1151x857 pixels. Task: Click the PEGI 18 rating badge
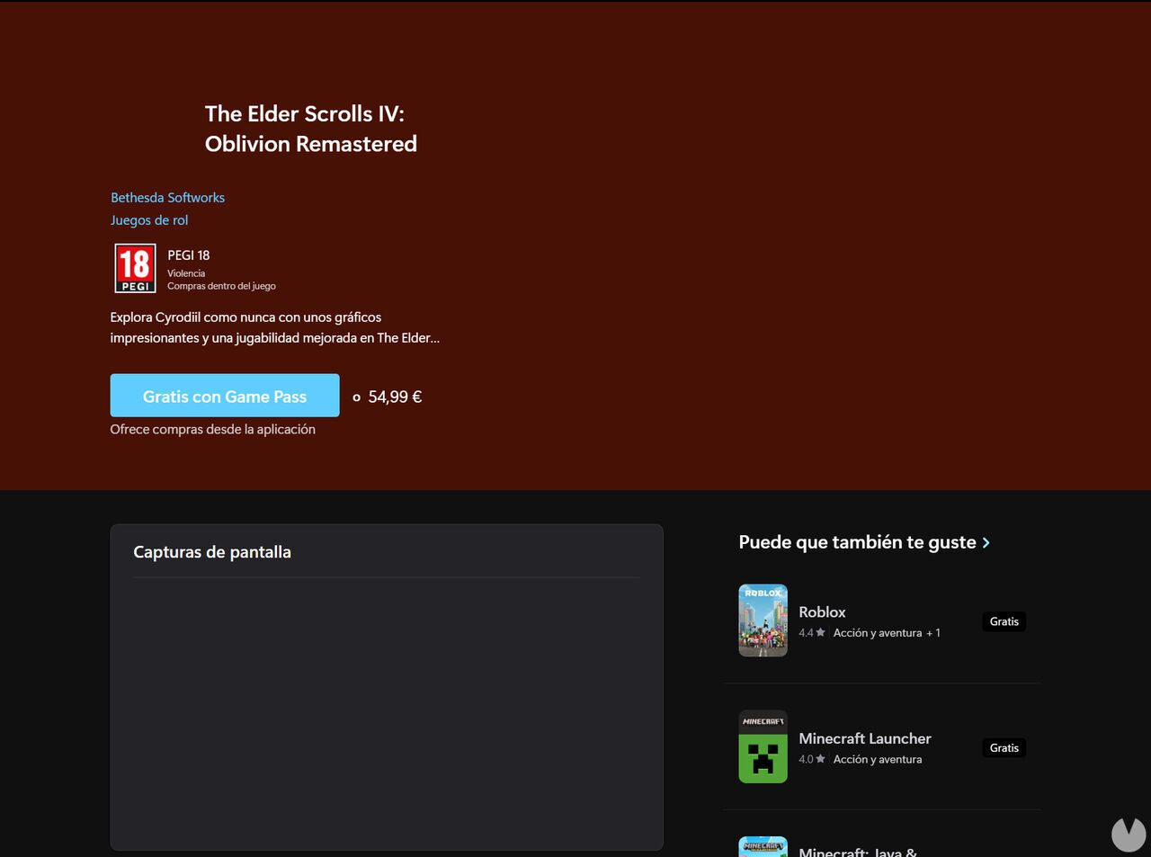pyautogui.click(x=136, y=268)
